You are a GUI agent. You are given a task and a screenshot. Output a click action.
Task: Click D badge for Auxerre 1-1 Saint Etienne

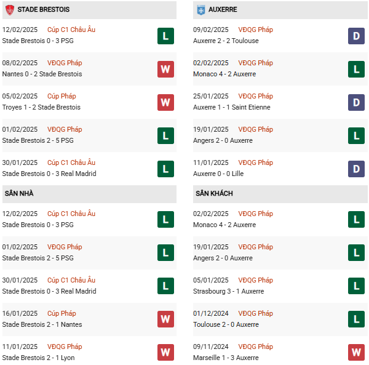[356, 102]
